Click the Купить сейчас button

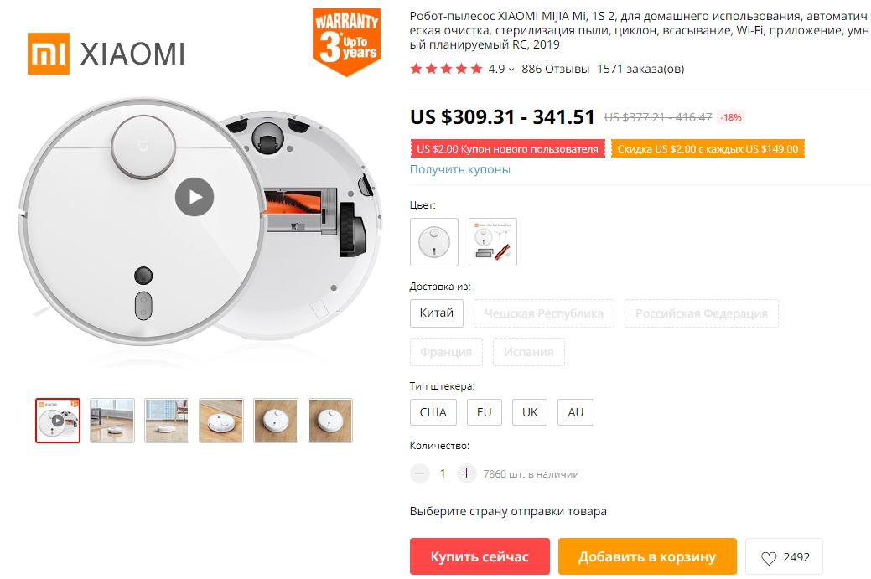pos(480,556)
